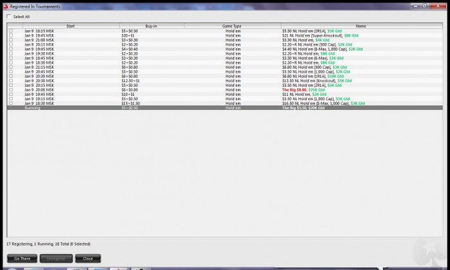
Task: Tick the Select All checkbox
Action: coord(8,17)
